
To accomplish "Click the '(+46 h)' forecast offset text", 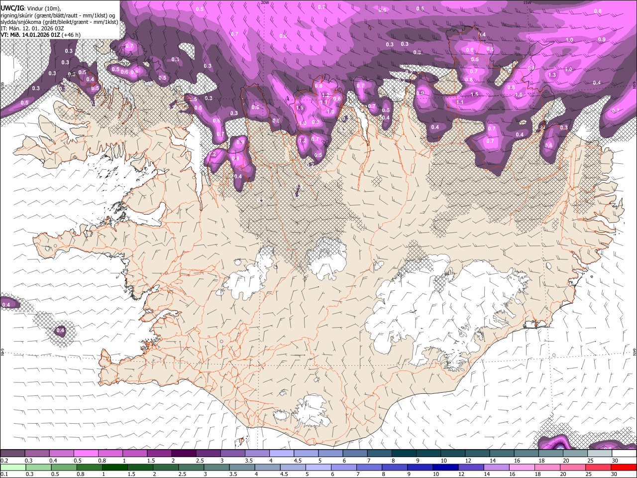I will [x=71, y=35].
